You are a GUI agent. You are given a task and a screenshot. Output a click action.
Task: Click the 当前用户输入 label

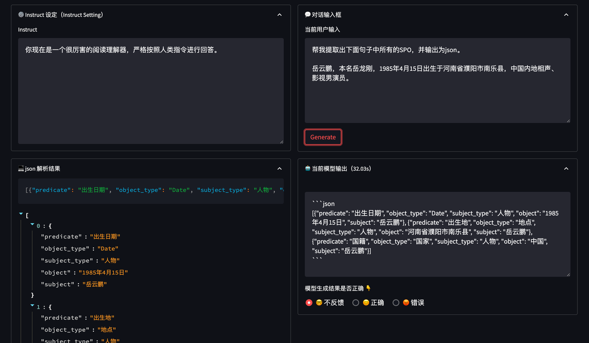[322, 29]
